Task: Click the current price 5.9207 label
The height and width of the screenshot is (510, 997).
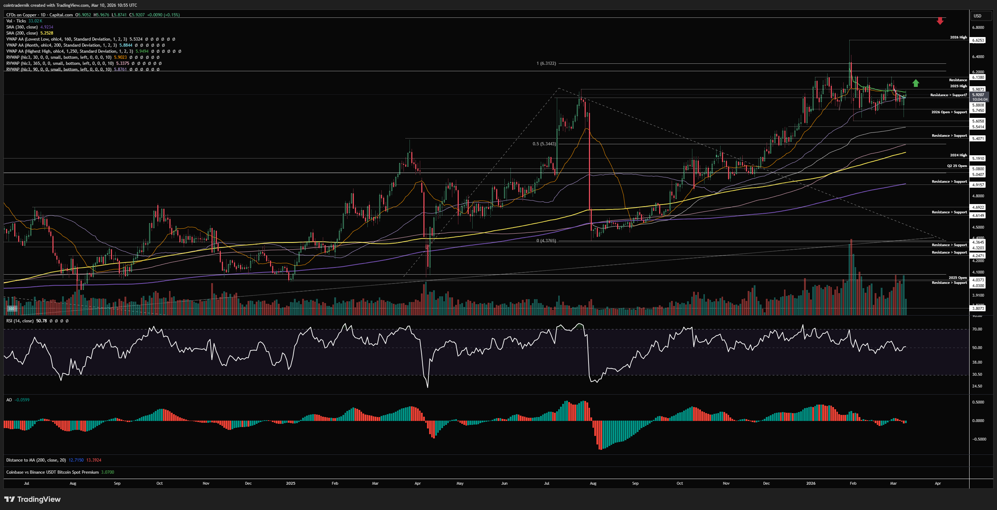Action: point(978,95)
